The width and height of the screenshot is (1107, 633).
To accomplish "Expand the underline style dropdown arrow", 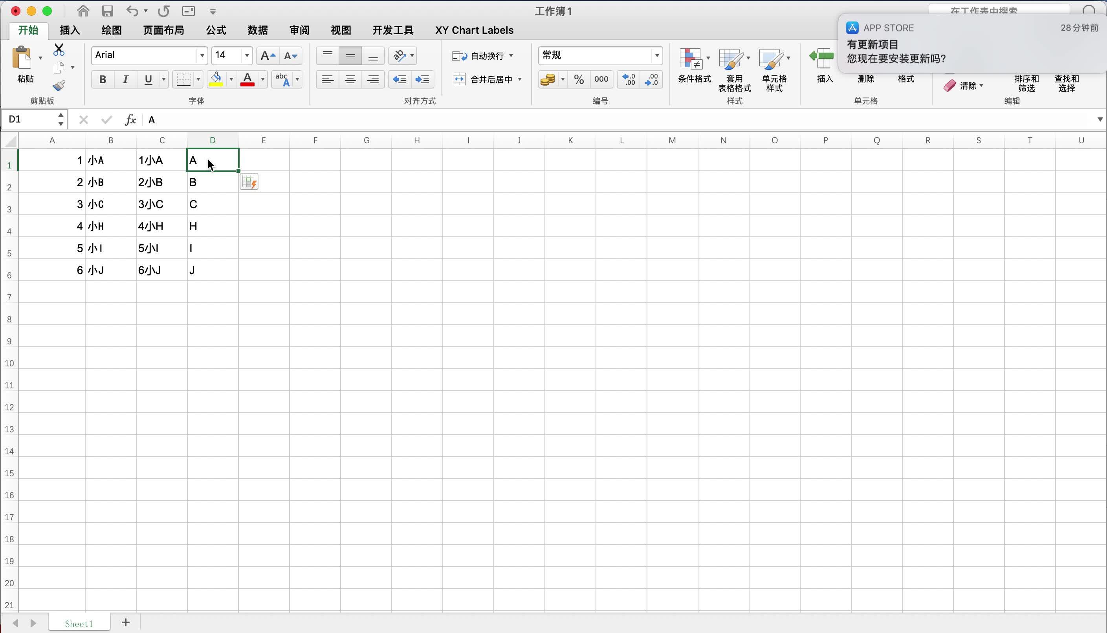I will [164, 79].
